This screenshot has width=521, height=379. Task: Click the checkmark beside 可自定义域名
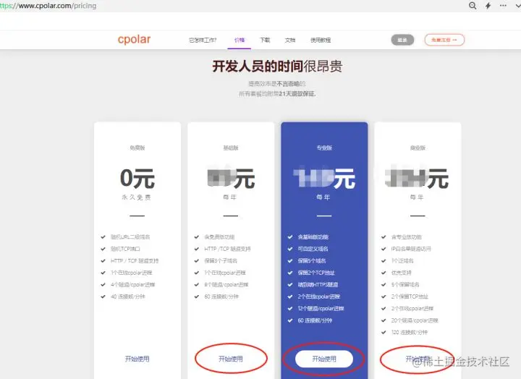pyautogui.click(x=290, y=249)
